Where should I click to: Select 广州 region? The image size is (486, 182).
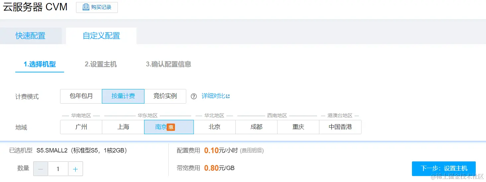tap(81, 127)
